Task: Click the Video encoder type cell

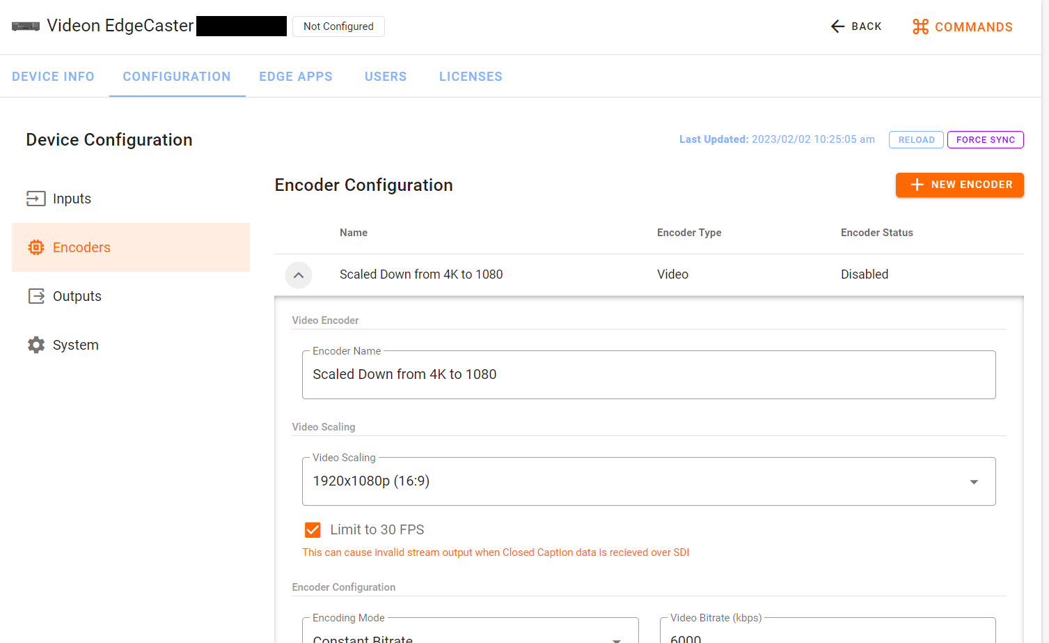Action: [x=672, y=274]
